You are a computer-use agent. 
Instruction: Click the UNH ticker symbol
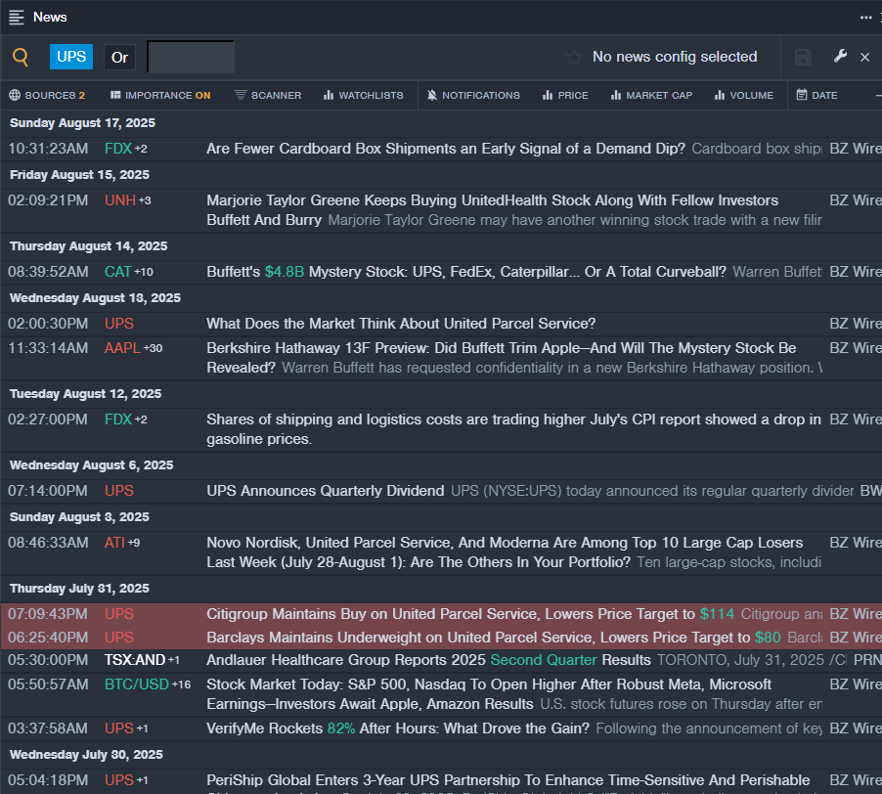coord(120,200)
